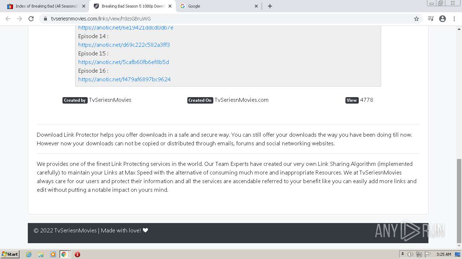Click the 'Created by' badge
The width and height of the screenshot is (462, 259).
75,100
